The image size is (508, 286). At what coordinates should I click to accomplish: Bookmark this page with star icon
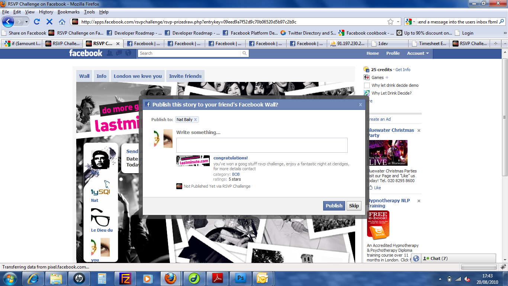[x=390, y=22]
